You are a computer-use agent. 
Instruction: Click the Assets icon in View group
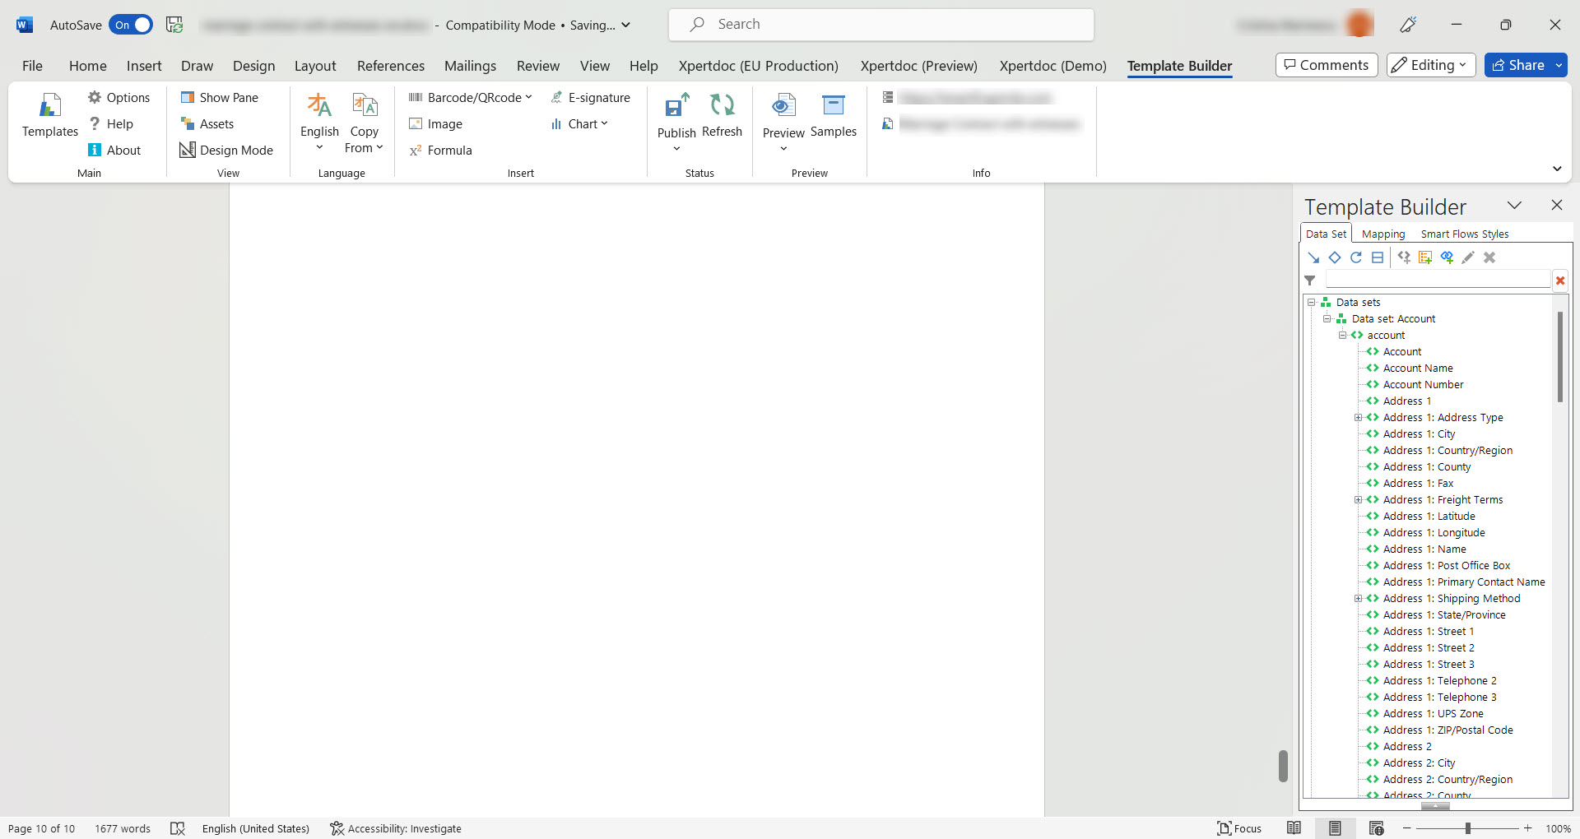(x=187, y=123)
